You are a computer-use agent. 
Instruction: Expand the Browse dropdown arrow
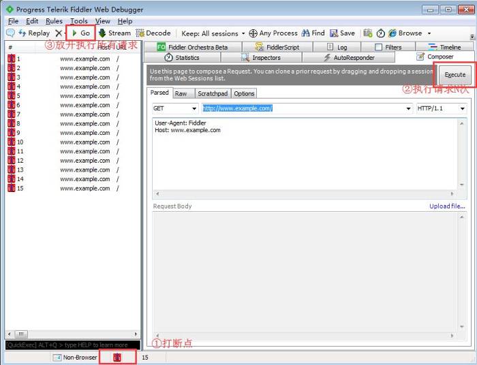pos(429,33)
